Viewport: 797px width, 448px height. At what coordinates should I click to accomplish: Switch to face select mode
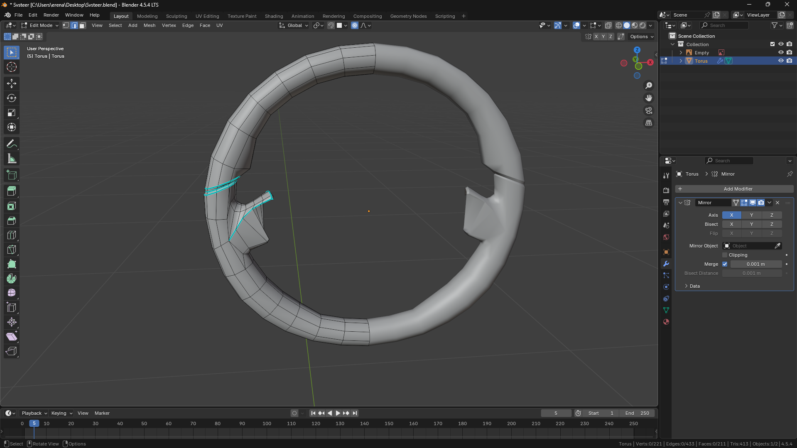82,25
